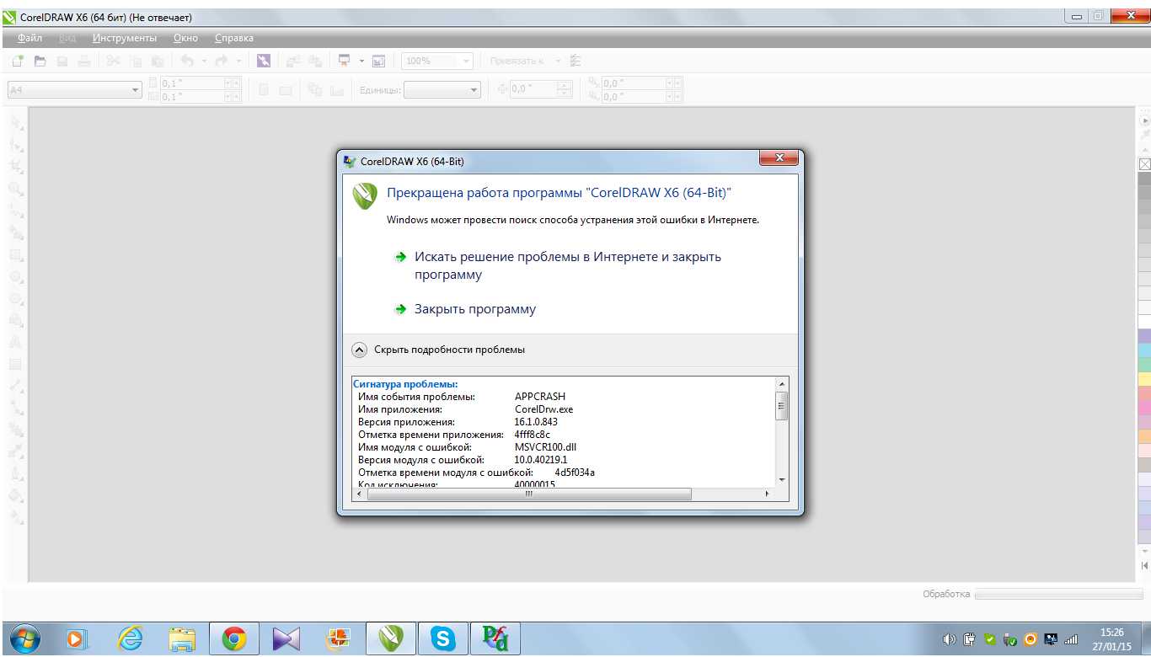1151x657 pixels.
Task: Click the nudge offset 0,0 field
Action: 533,89
